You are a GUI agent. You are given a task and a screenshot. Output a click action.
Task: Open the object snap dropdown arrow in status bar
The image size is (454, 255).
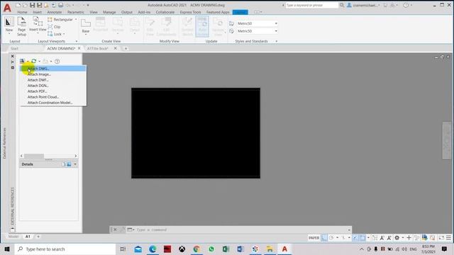pos(368,238)
